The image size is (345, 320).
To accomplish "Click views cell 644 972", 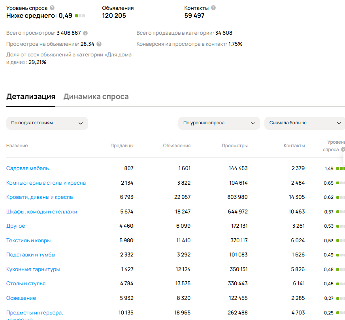I will 238,212.
